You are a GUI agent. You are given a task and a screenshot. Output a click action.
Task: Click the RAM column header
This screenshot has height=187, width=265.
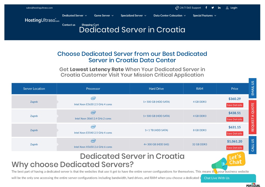point(200,89)
